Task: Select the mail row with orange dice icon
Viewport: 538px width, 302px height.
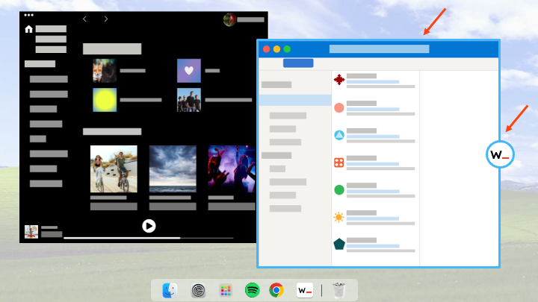Action: 375,163
